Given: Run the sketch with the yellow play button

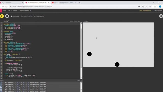Looking at the screenshot, I should [2, 16].
